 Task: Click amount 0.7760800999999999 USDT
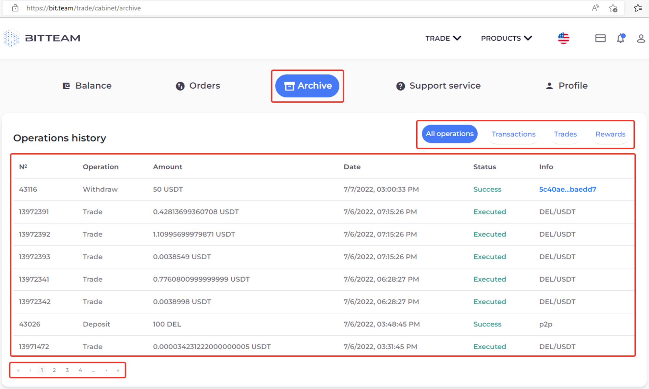click(201, 279)
